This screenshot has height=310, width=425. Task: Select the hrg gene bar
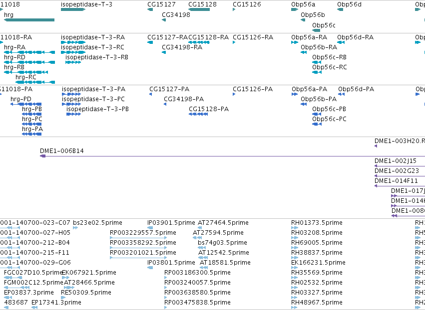[29, 20]
